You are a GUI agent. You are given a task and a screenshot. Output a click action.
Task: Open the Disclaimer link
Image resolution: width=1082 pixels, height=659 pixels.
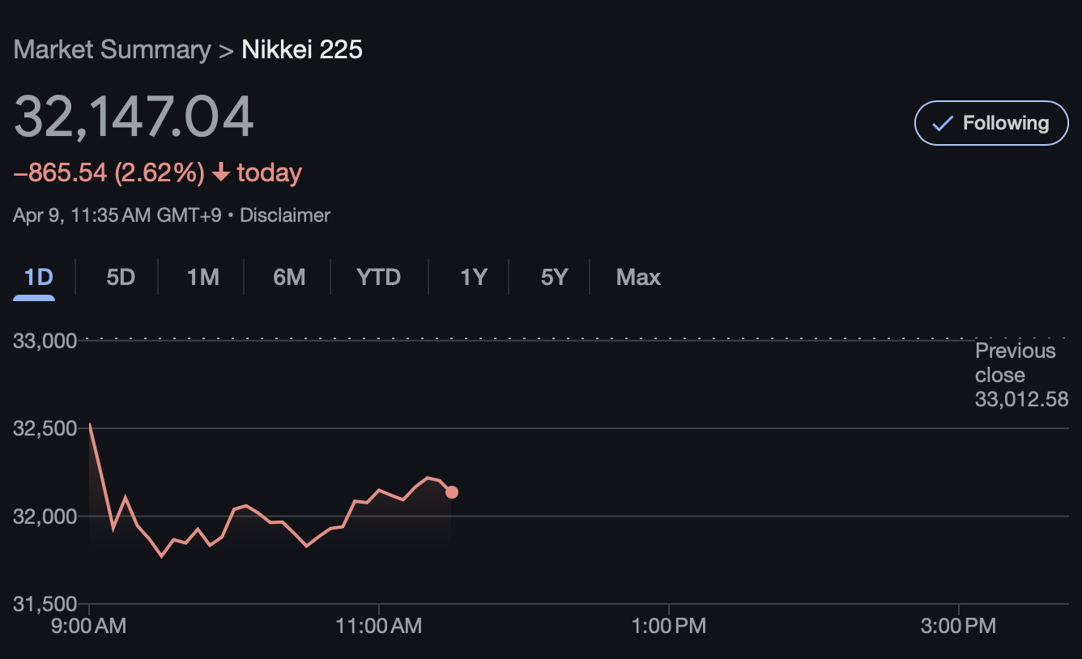coord(285,215)
